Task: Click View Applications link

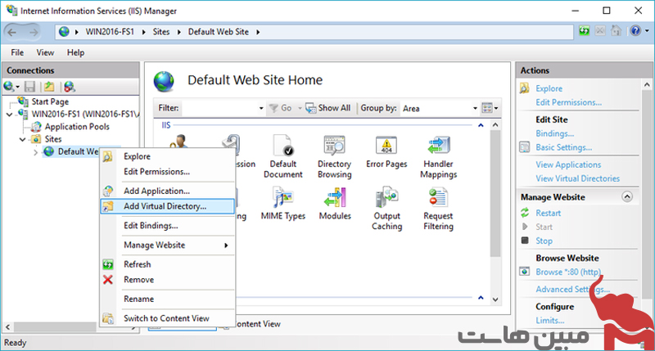Action: click(x=568, y=164)
